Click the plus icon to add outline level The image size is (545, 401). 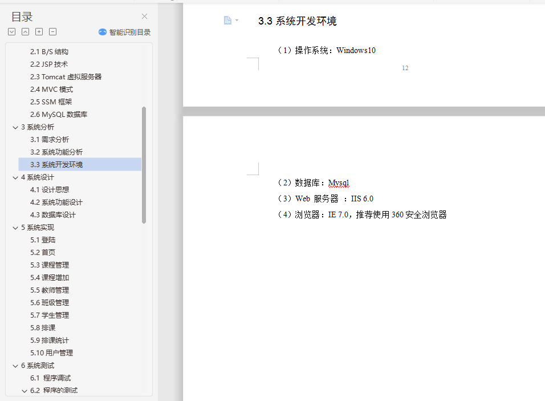point(39,31)
